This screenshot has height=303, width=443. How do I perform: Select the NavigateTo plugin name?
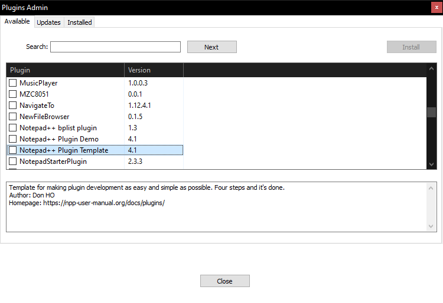(x=37, y=106)
